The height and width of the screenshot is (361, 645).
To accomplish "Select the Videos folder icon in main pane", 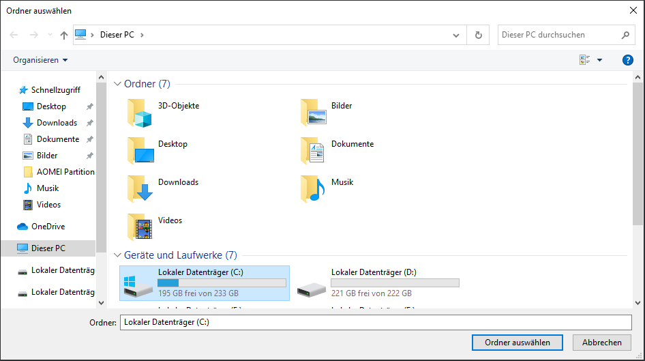I will point(140,227).
